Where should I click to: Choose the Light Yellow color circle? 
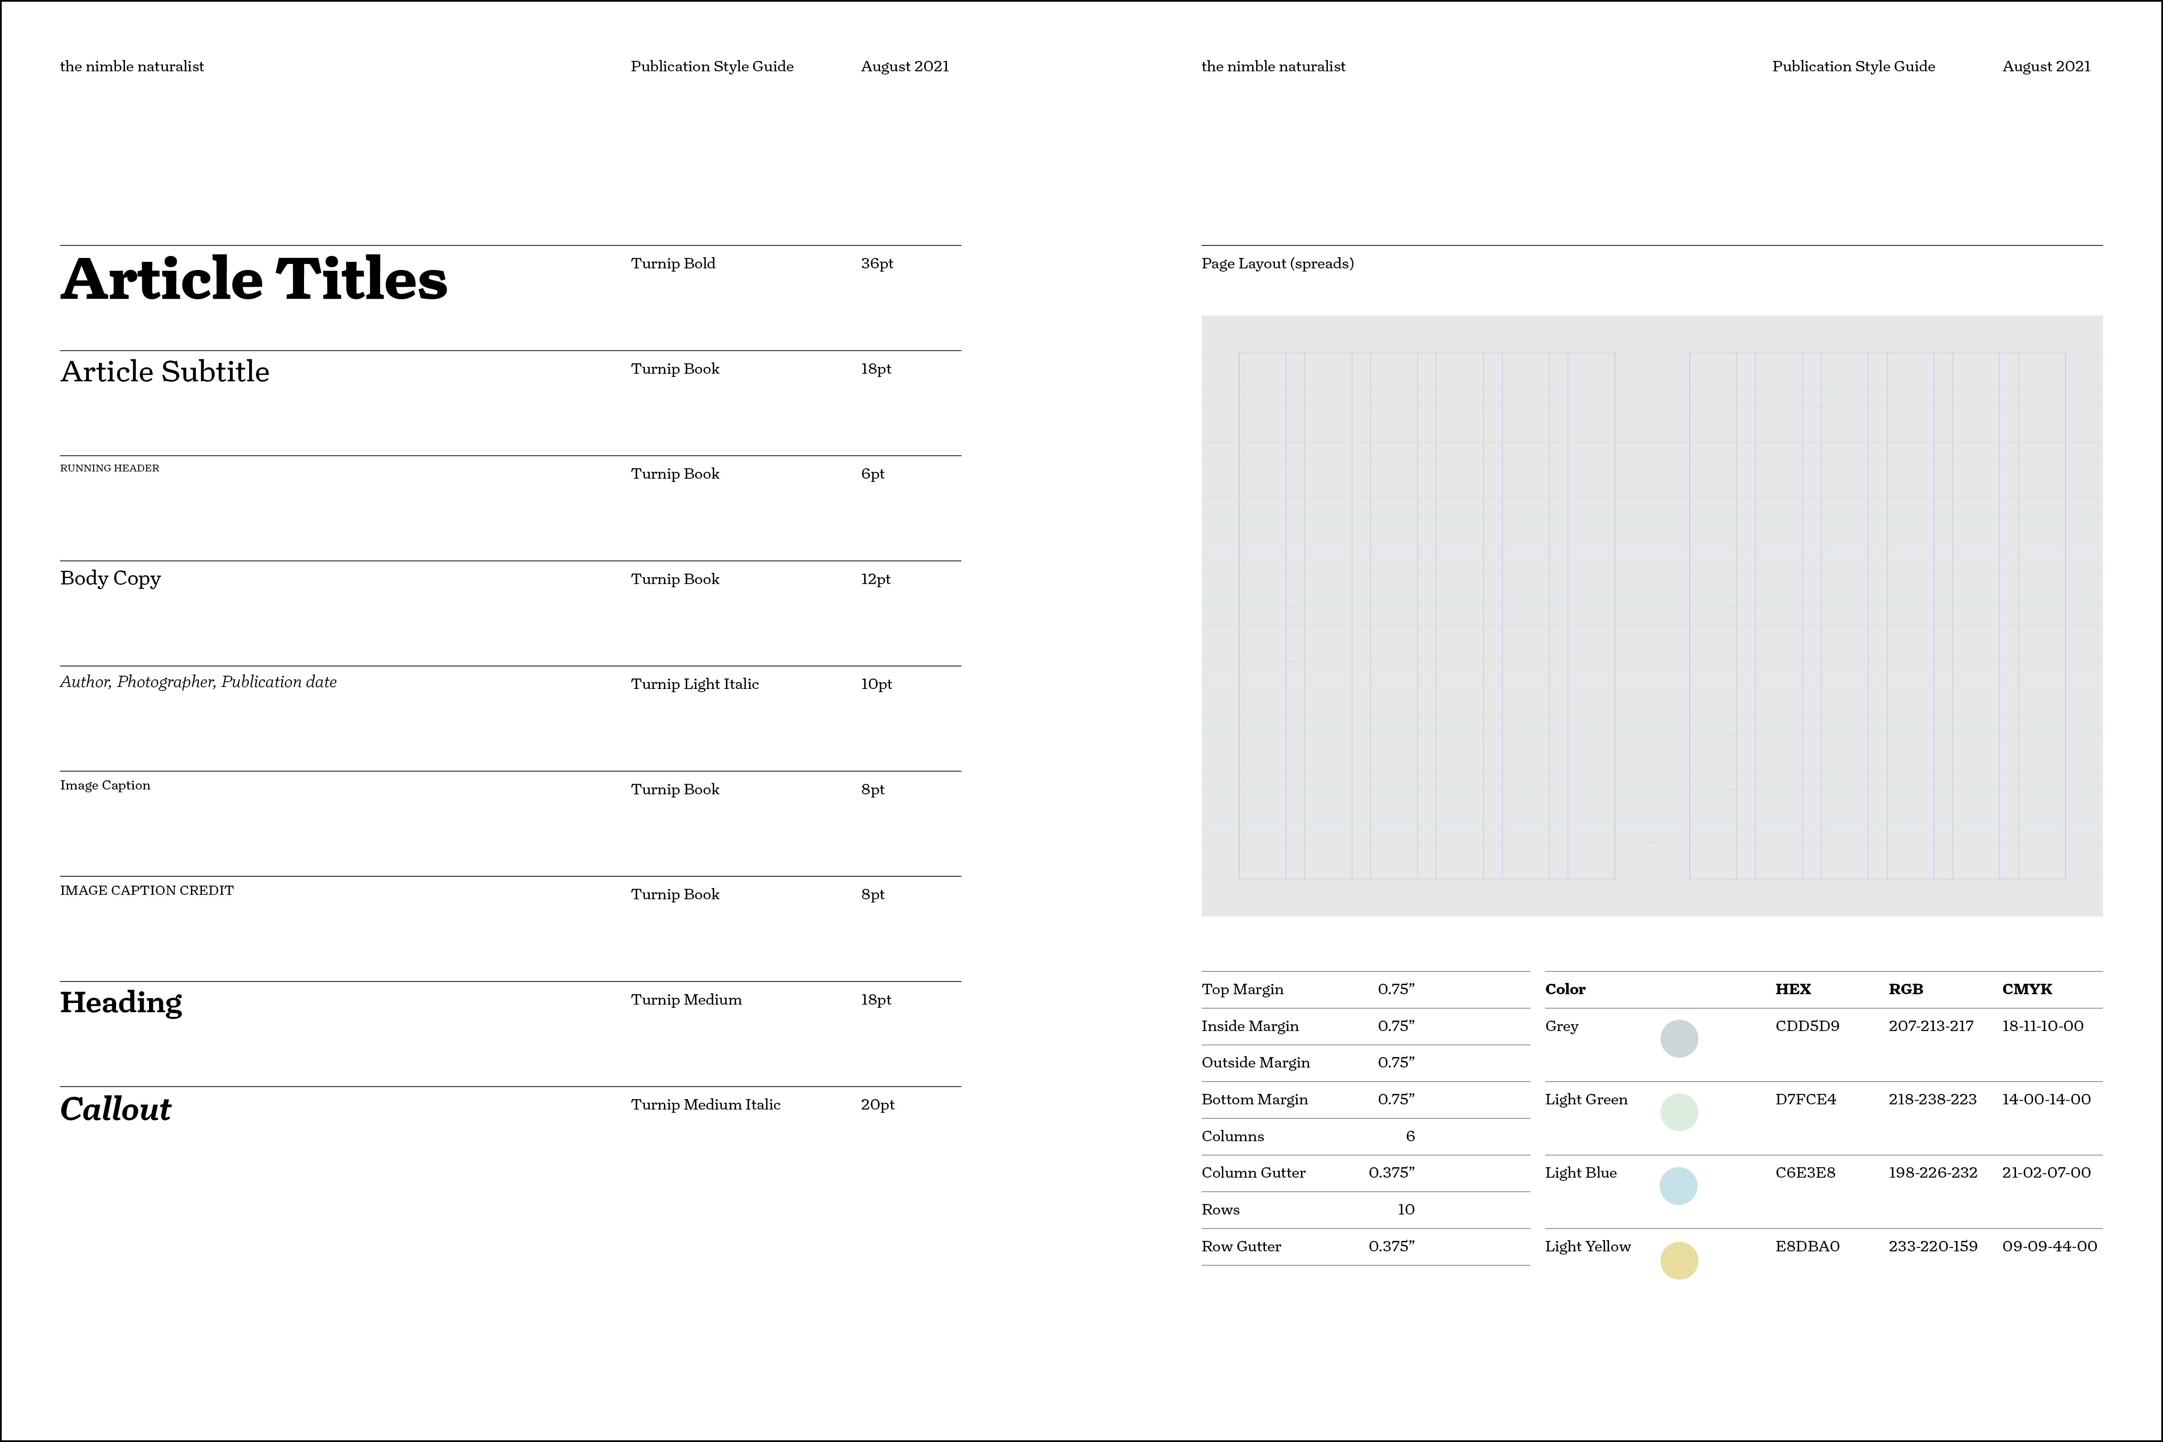coord(1678,1260)
